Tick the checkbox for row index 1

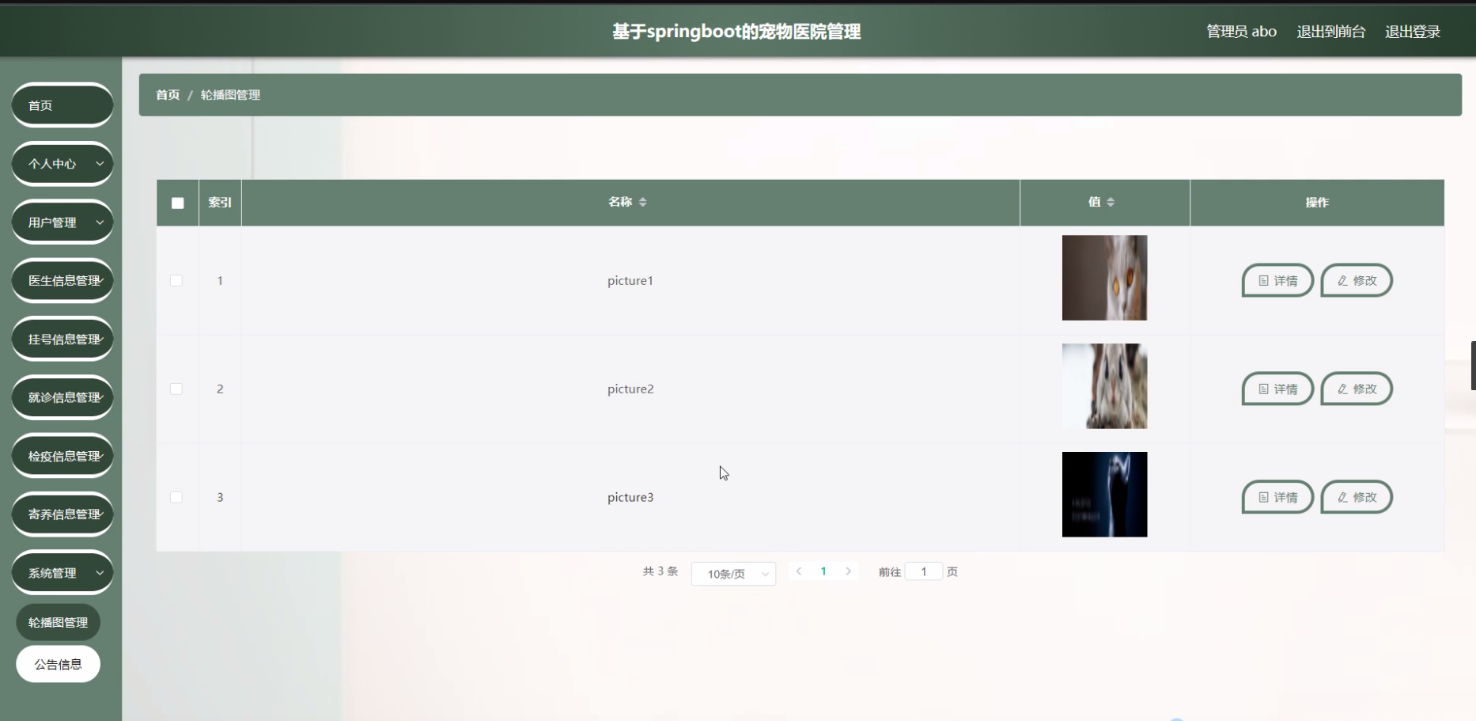pyautogui.click(x=177, y=280)
